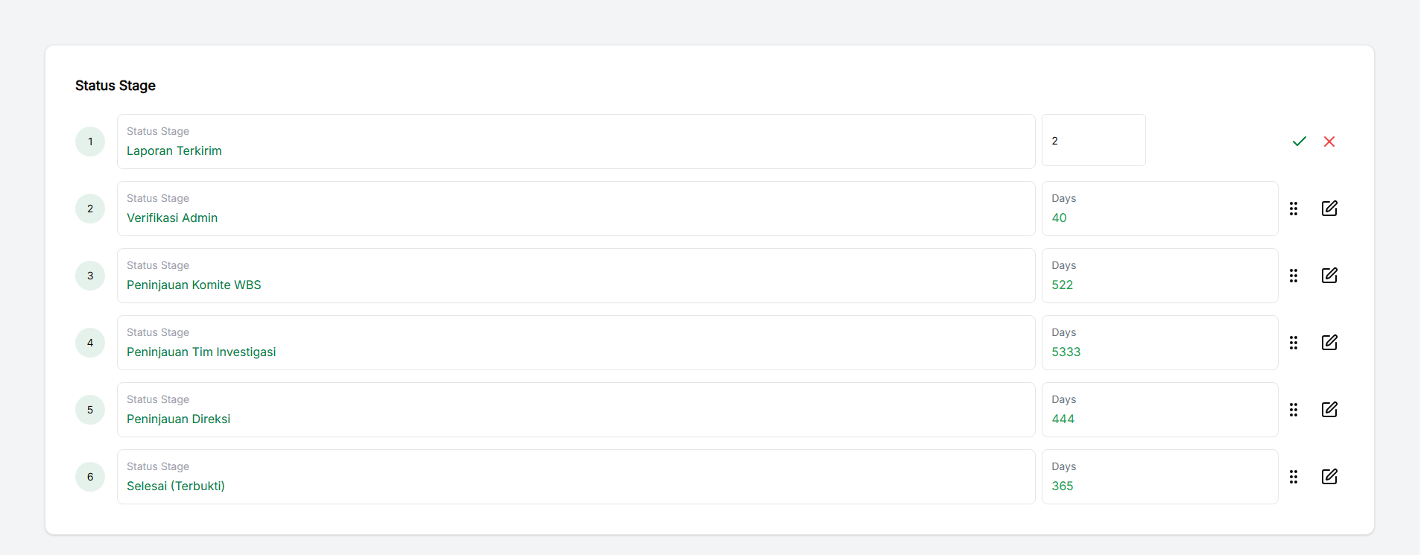
Task: Edit the Verifikasi Admin stage
Action: coord(1329,209)
